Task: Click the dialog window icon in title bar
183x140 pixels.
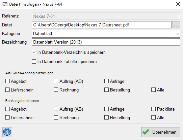Action: pos(5,4)
